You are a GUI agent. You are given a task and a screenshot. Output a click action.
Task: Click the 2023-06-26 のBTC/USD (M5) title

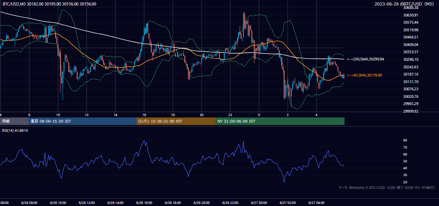[405, 4]
